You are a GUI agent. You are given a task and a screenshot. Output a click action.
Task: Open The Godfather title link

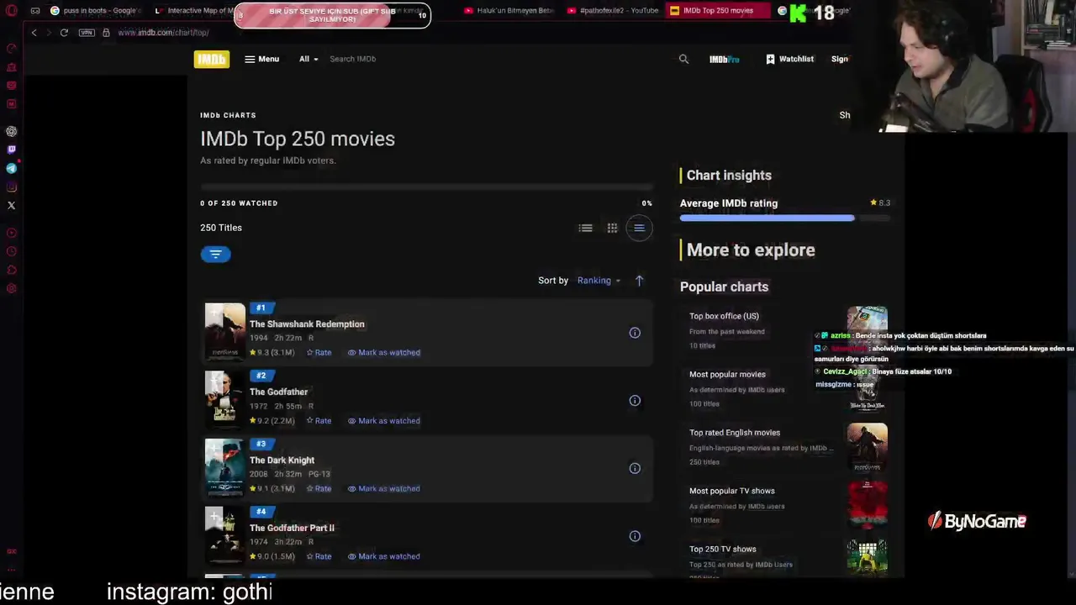click(278, 392)
